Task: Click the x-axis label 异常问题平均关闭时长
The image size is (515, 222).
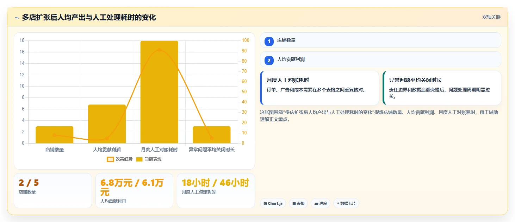Action: tap(212, 150)
